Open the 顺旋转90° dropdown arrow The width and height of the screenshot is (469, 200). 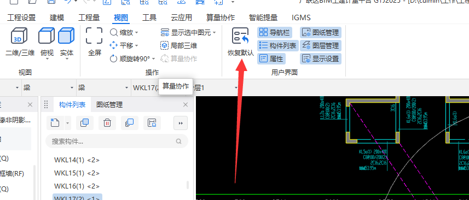[x=153, y=58]
